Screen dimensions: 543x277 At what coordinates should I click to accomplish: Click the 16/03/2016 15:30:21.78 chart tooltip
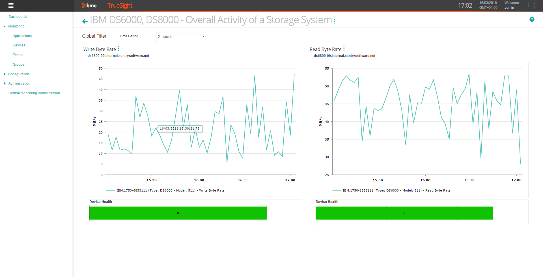point(180,129)
